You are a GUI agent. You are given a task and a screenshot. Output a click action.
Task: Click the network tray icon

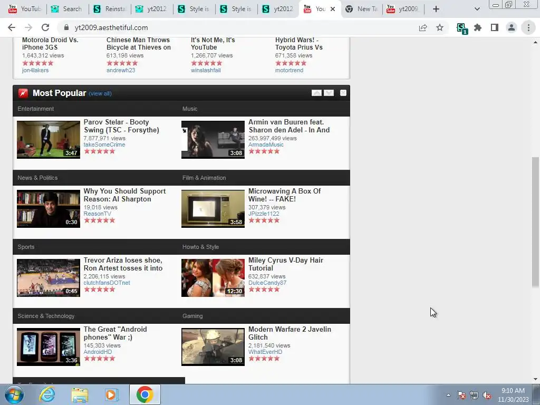click(474, 395)
